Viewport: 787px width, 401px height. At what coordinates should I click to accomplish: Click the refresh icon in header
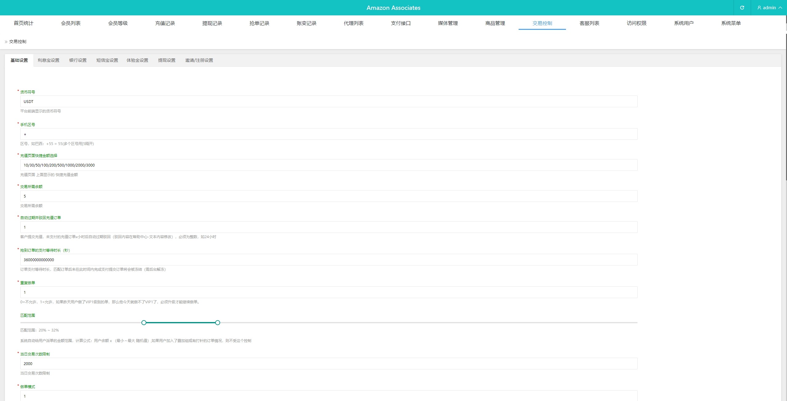pos(742,8)
